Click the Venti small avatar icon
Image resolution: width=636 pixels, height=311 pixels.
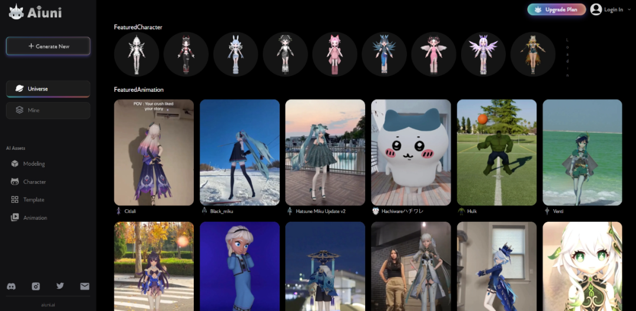(546, 211)
